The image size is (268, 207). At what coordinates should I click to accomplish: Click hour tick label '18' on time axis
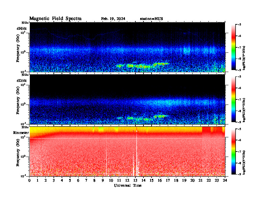[x=176, y=180]
